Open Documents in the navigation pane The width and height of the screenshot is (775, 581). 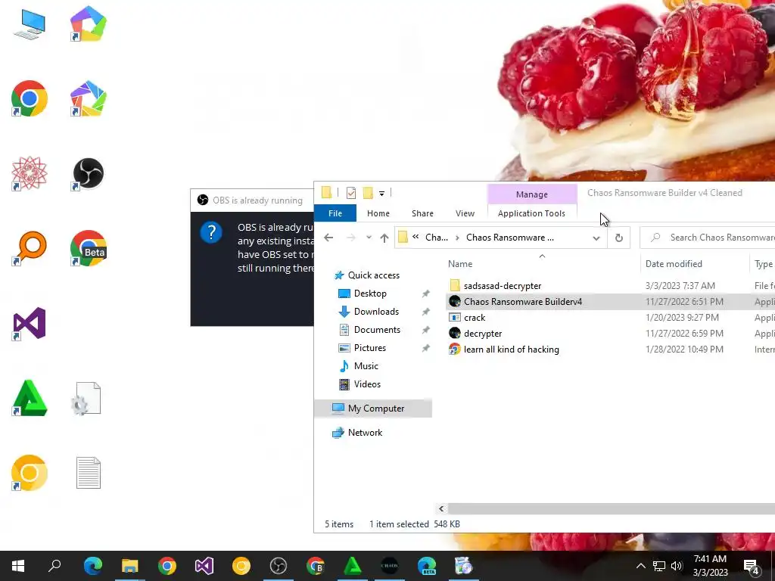coord(377,330)
